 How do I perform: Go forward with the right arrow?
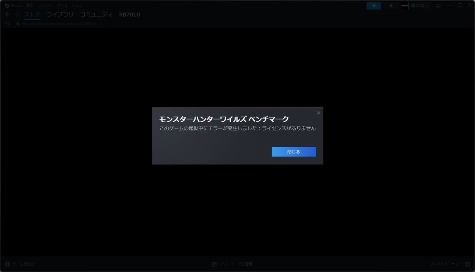[x=17, y=15]
